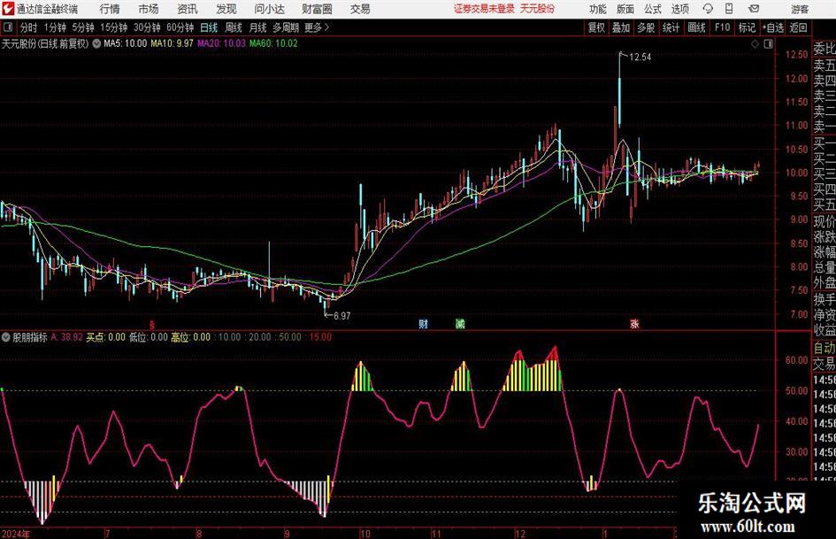Click the red S marker below the chart

[x=152, y=324]
